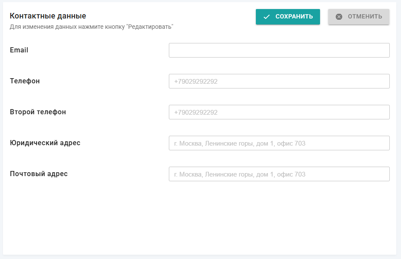Click the Контактные данные heading
The width and height of the screenshot is (401, 259).
click(x=48, y=16)
